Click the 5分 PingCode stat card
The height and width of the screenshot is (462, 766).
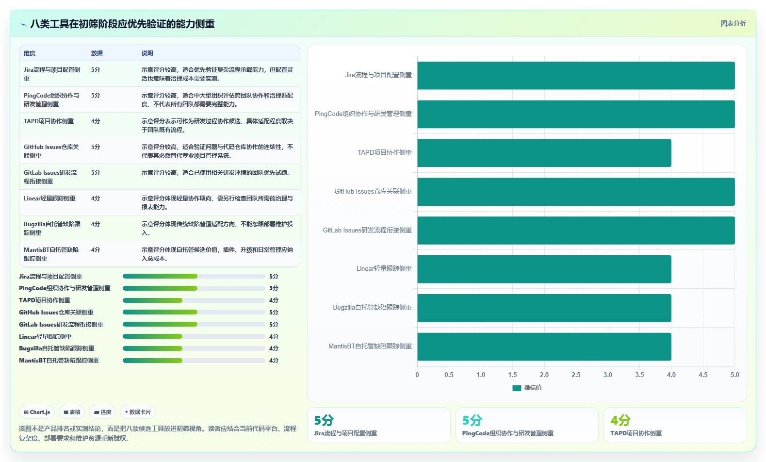click(x=527, y=425)
